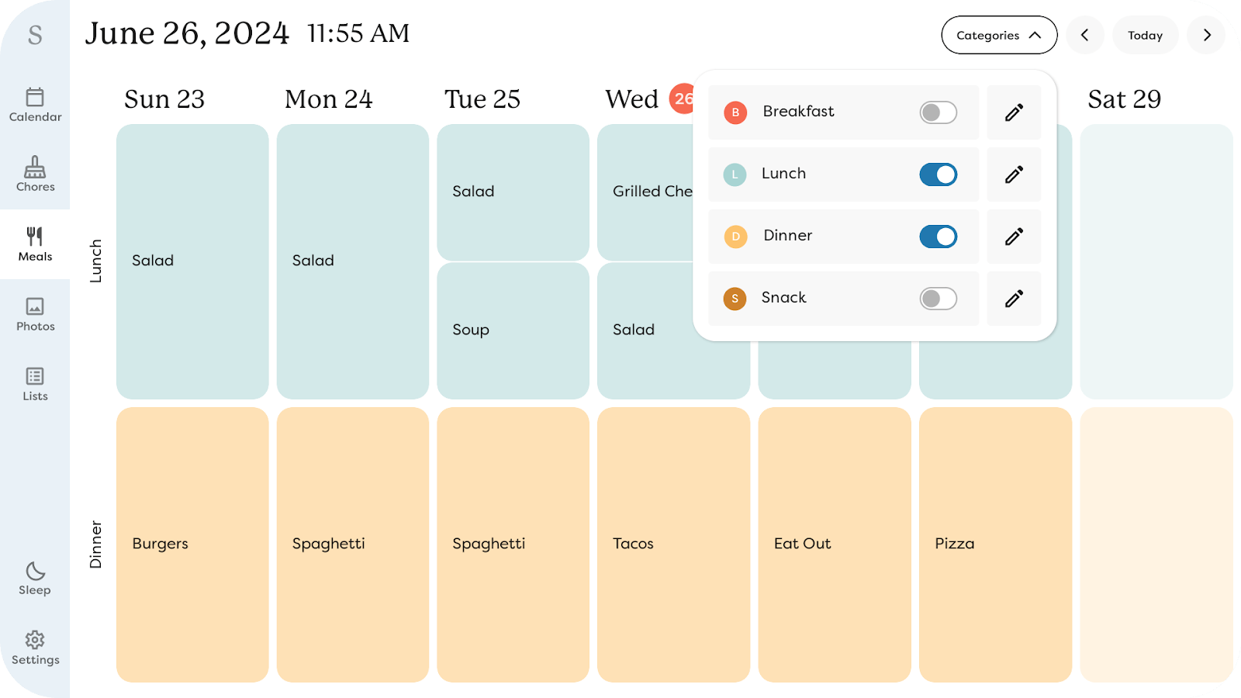Open the Calendar section in sidebar
Screen dimensions: 1241x698
35,105
